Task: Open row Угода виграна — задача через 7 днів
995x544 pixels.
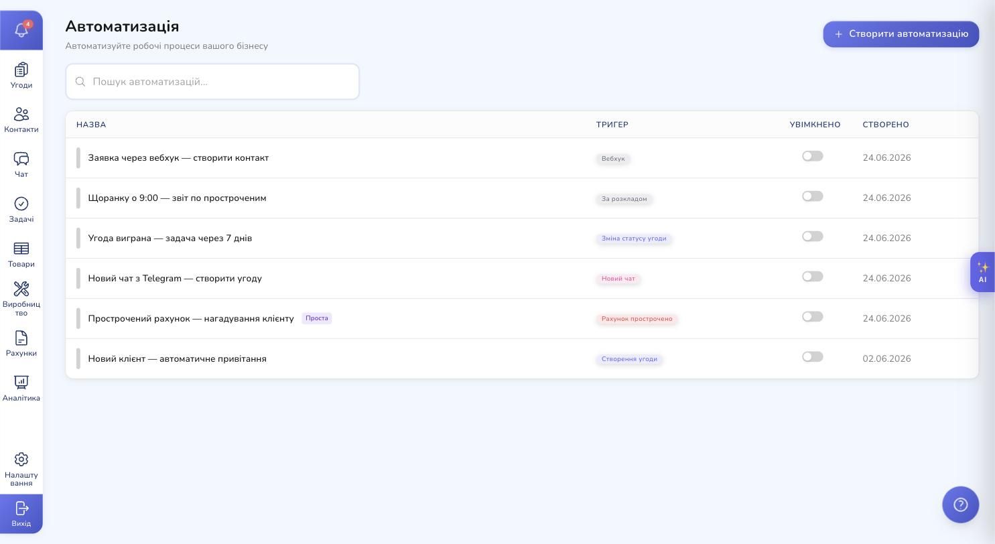Action: click(x=522, y=239)
